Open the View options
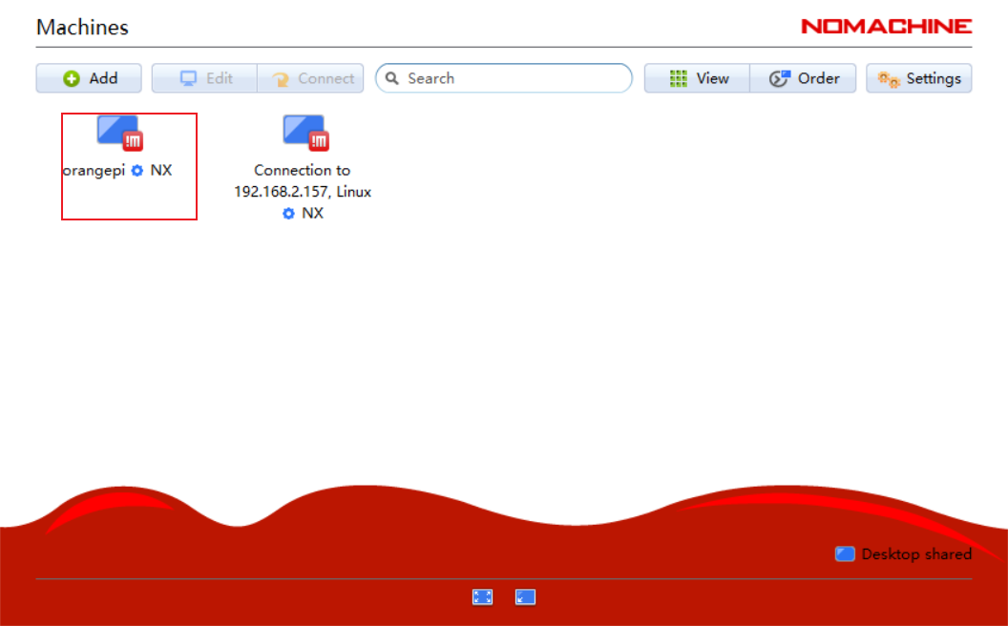 698,78
